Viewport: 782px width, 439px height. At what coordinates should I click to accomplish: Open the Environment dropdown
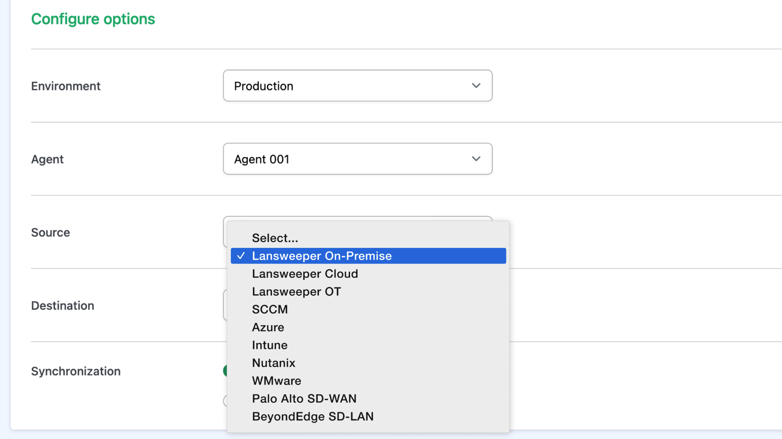[x=357, y=86]
